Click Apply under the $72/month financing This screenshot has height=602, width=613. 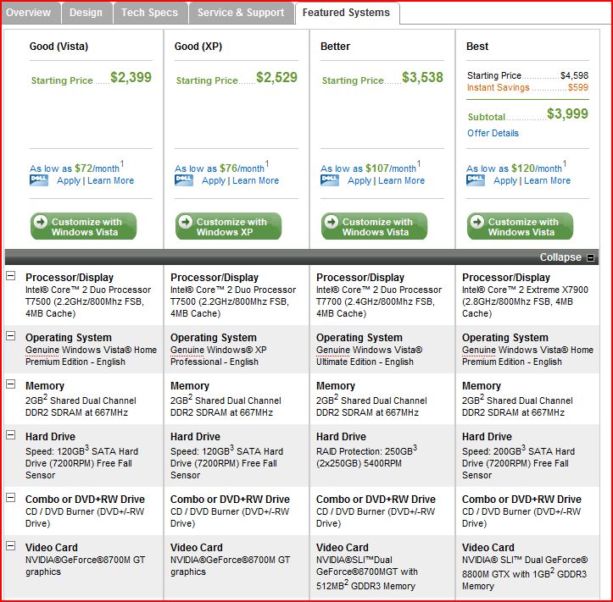tap(69, 180)
